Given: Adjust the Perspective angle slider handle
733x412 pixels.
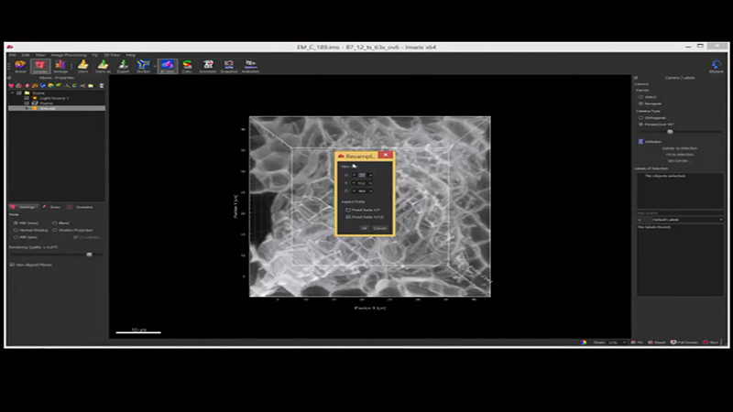Looking at the screenshot, I should pos(670,132).
